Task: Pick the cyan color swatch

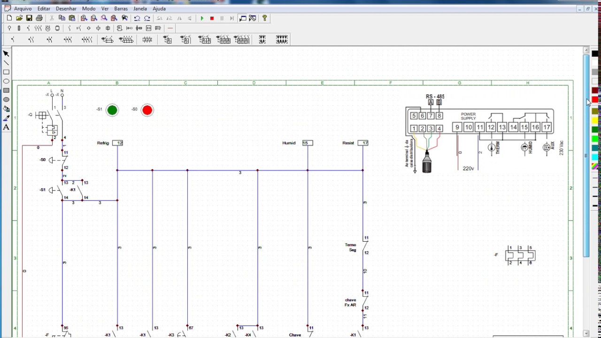Action: pyautogui.click(x=595, y=157)
